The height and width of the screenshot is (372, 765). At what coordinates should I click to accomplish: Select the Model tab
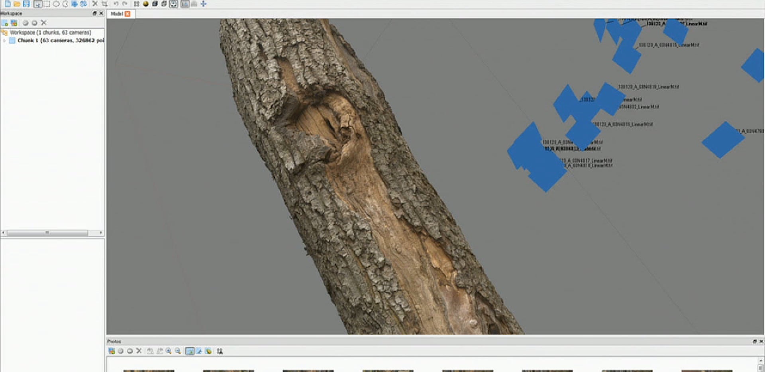(x=117, y=14)
